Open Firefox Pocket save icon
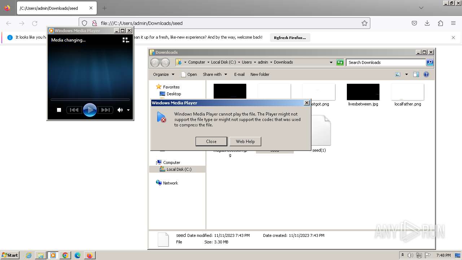This screenshot has height=260, width=462. [x=414, y=23]
